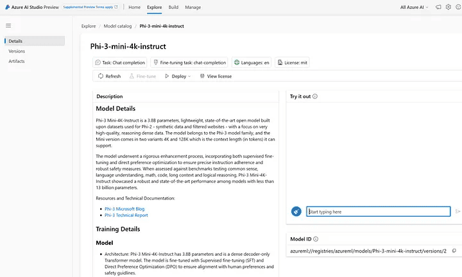Screen dimensions: 462x277
Task: Click the Languages: en tag
Action: [x=252, y=62]
